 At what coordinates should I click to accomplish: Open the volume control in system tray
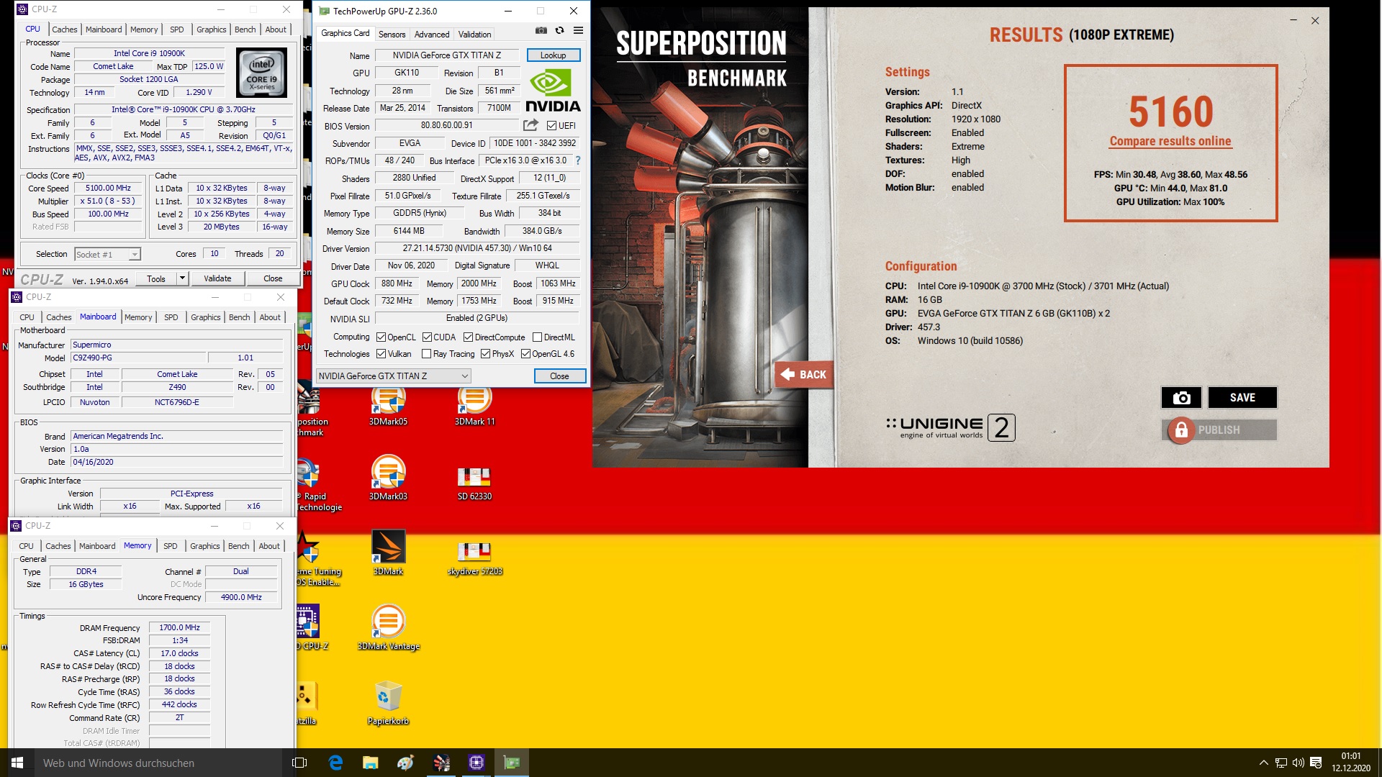[x=1299, y=763]
